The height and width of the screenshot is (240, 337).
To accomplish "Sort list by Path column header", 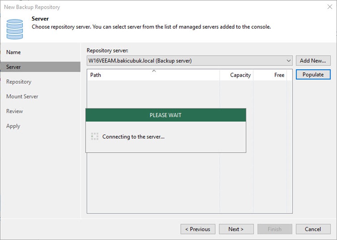I will click(96, 75).
